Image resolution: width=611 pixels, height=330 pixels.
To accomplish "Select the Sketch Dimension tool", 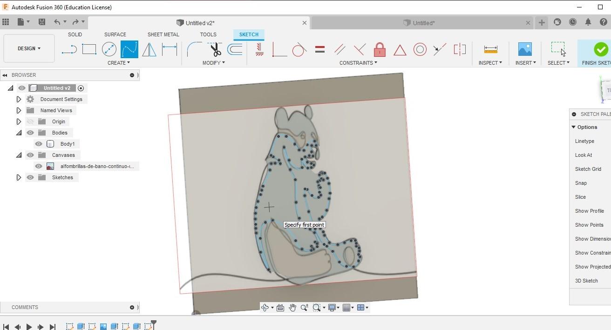I will point(169,49).
